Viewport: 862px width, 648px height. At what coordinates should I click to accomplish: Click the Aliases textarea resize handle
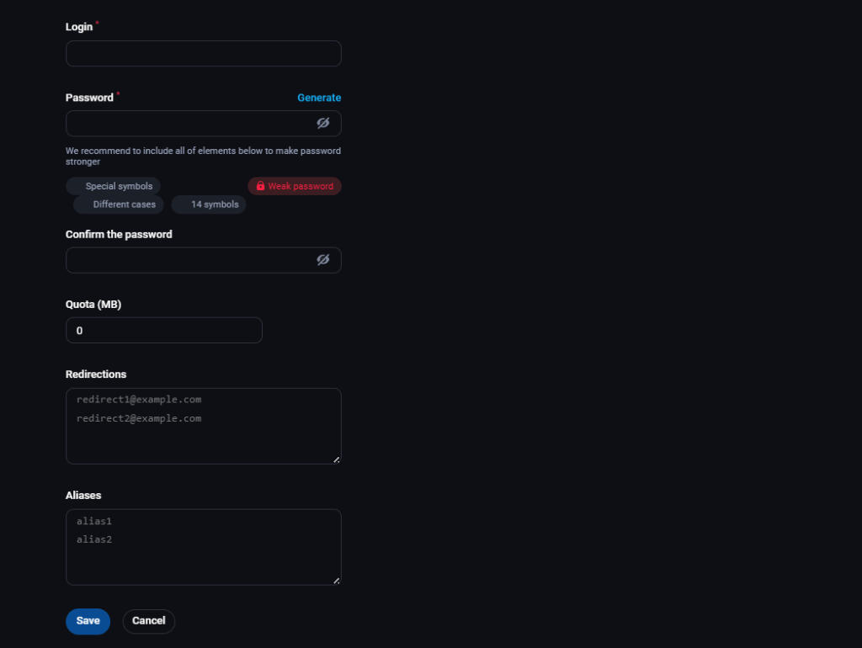[337, 581]
